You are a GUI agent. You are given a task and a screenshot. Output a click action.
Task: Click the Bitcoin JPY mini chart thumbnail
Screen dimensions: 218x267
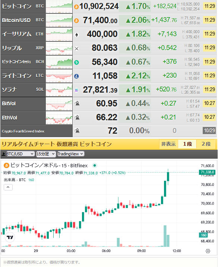pyautogui.click(x=59, y=7)
